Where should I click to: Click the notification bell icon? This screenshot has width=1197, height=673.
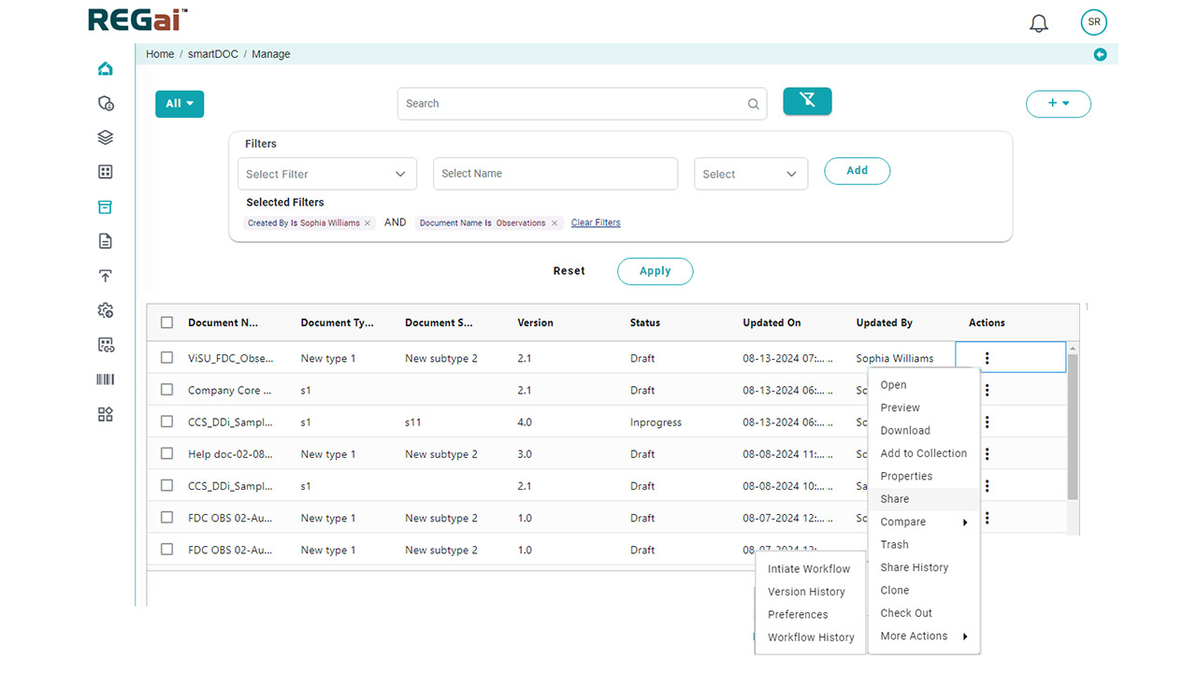click(1039, 23)
